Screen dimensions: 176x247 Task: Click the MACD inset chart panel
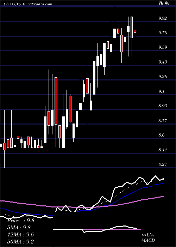tap(97, 229)
